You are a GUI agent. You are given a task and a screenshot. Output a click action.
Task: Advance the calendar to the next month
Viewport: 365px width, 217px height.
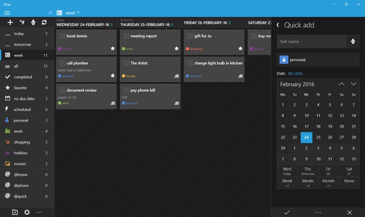(353, 84)
